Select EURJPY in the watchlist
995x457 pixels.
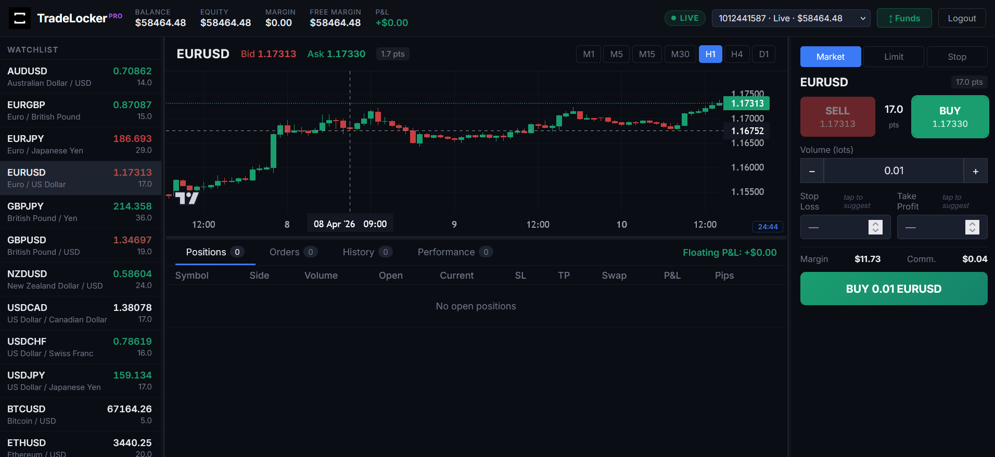pyautogui.click(x=81, y=144)
